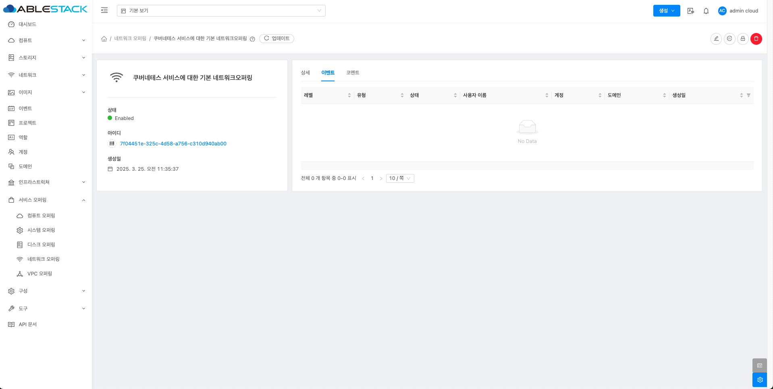Collapse the 서비스 오퍼링 sidebar menu
This screenshot has height=389, width=773.
tap(46, 200)
